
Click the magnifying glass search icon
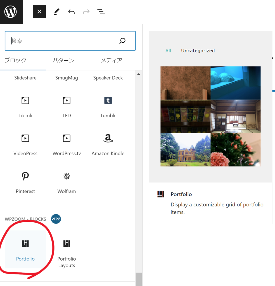122,41
